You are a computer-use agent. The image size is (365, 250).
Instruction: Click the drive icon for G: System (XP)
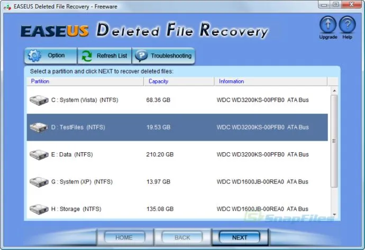pyautogui.click(x=39, y=182)
